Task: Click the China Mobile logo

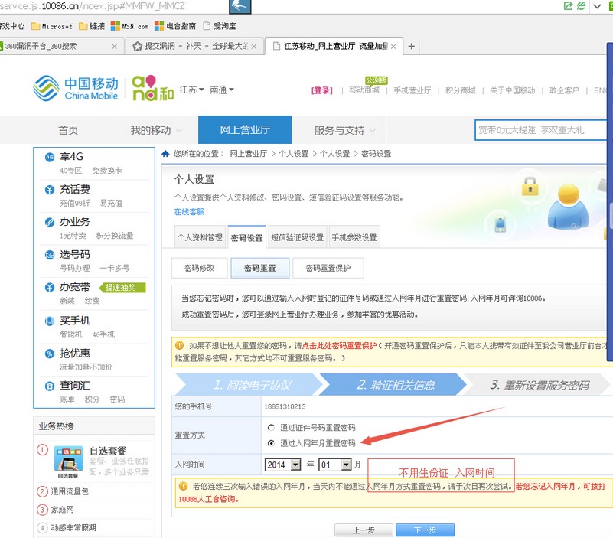Action: coord(76,88)
